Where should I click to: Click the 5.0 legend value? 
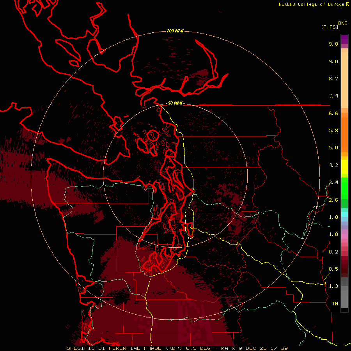tap(333, 148)
